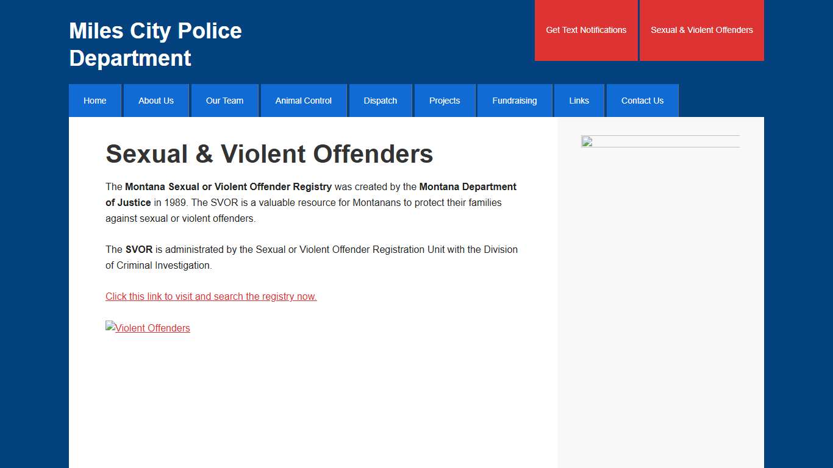
Task: Open the Links page
Action: [x=579, y=101]
